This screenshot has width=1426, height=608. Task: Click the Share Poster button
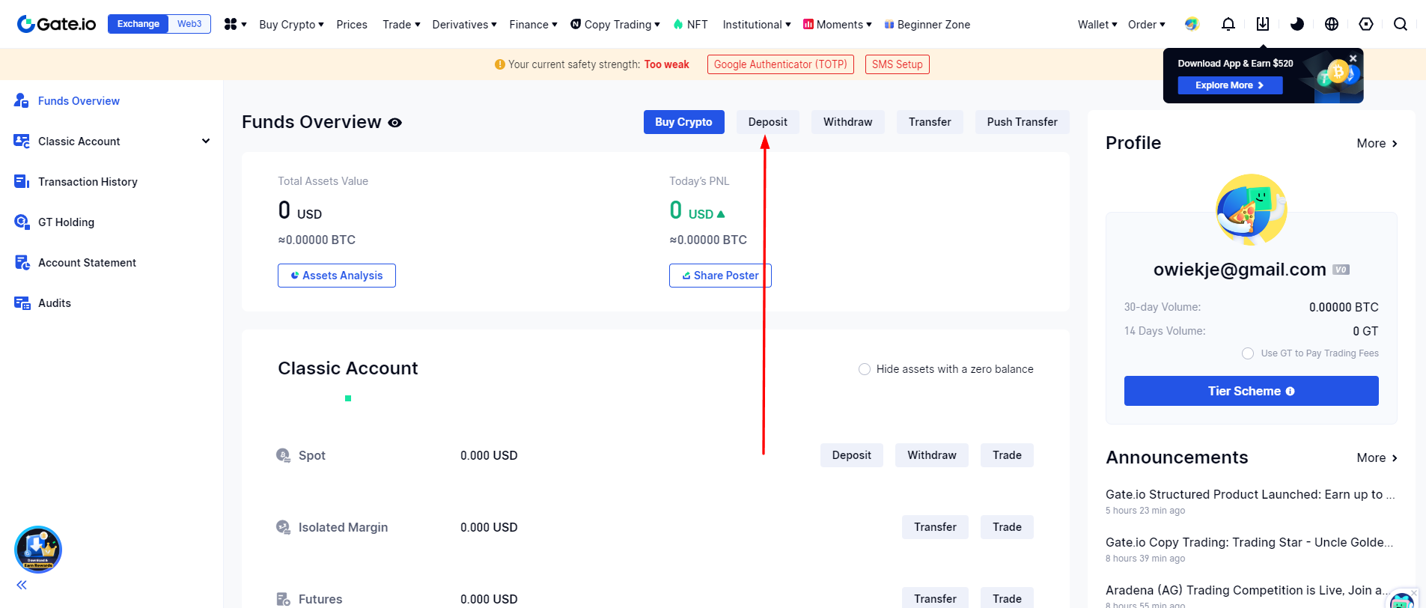pos(720,276)
